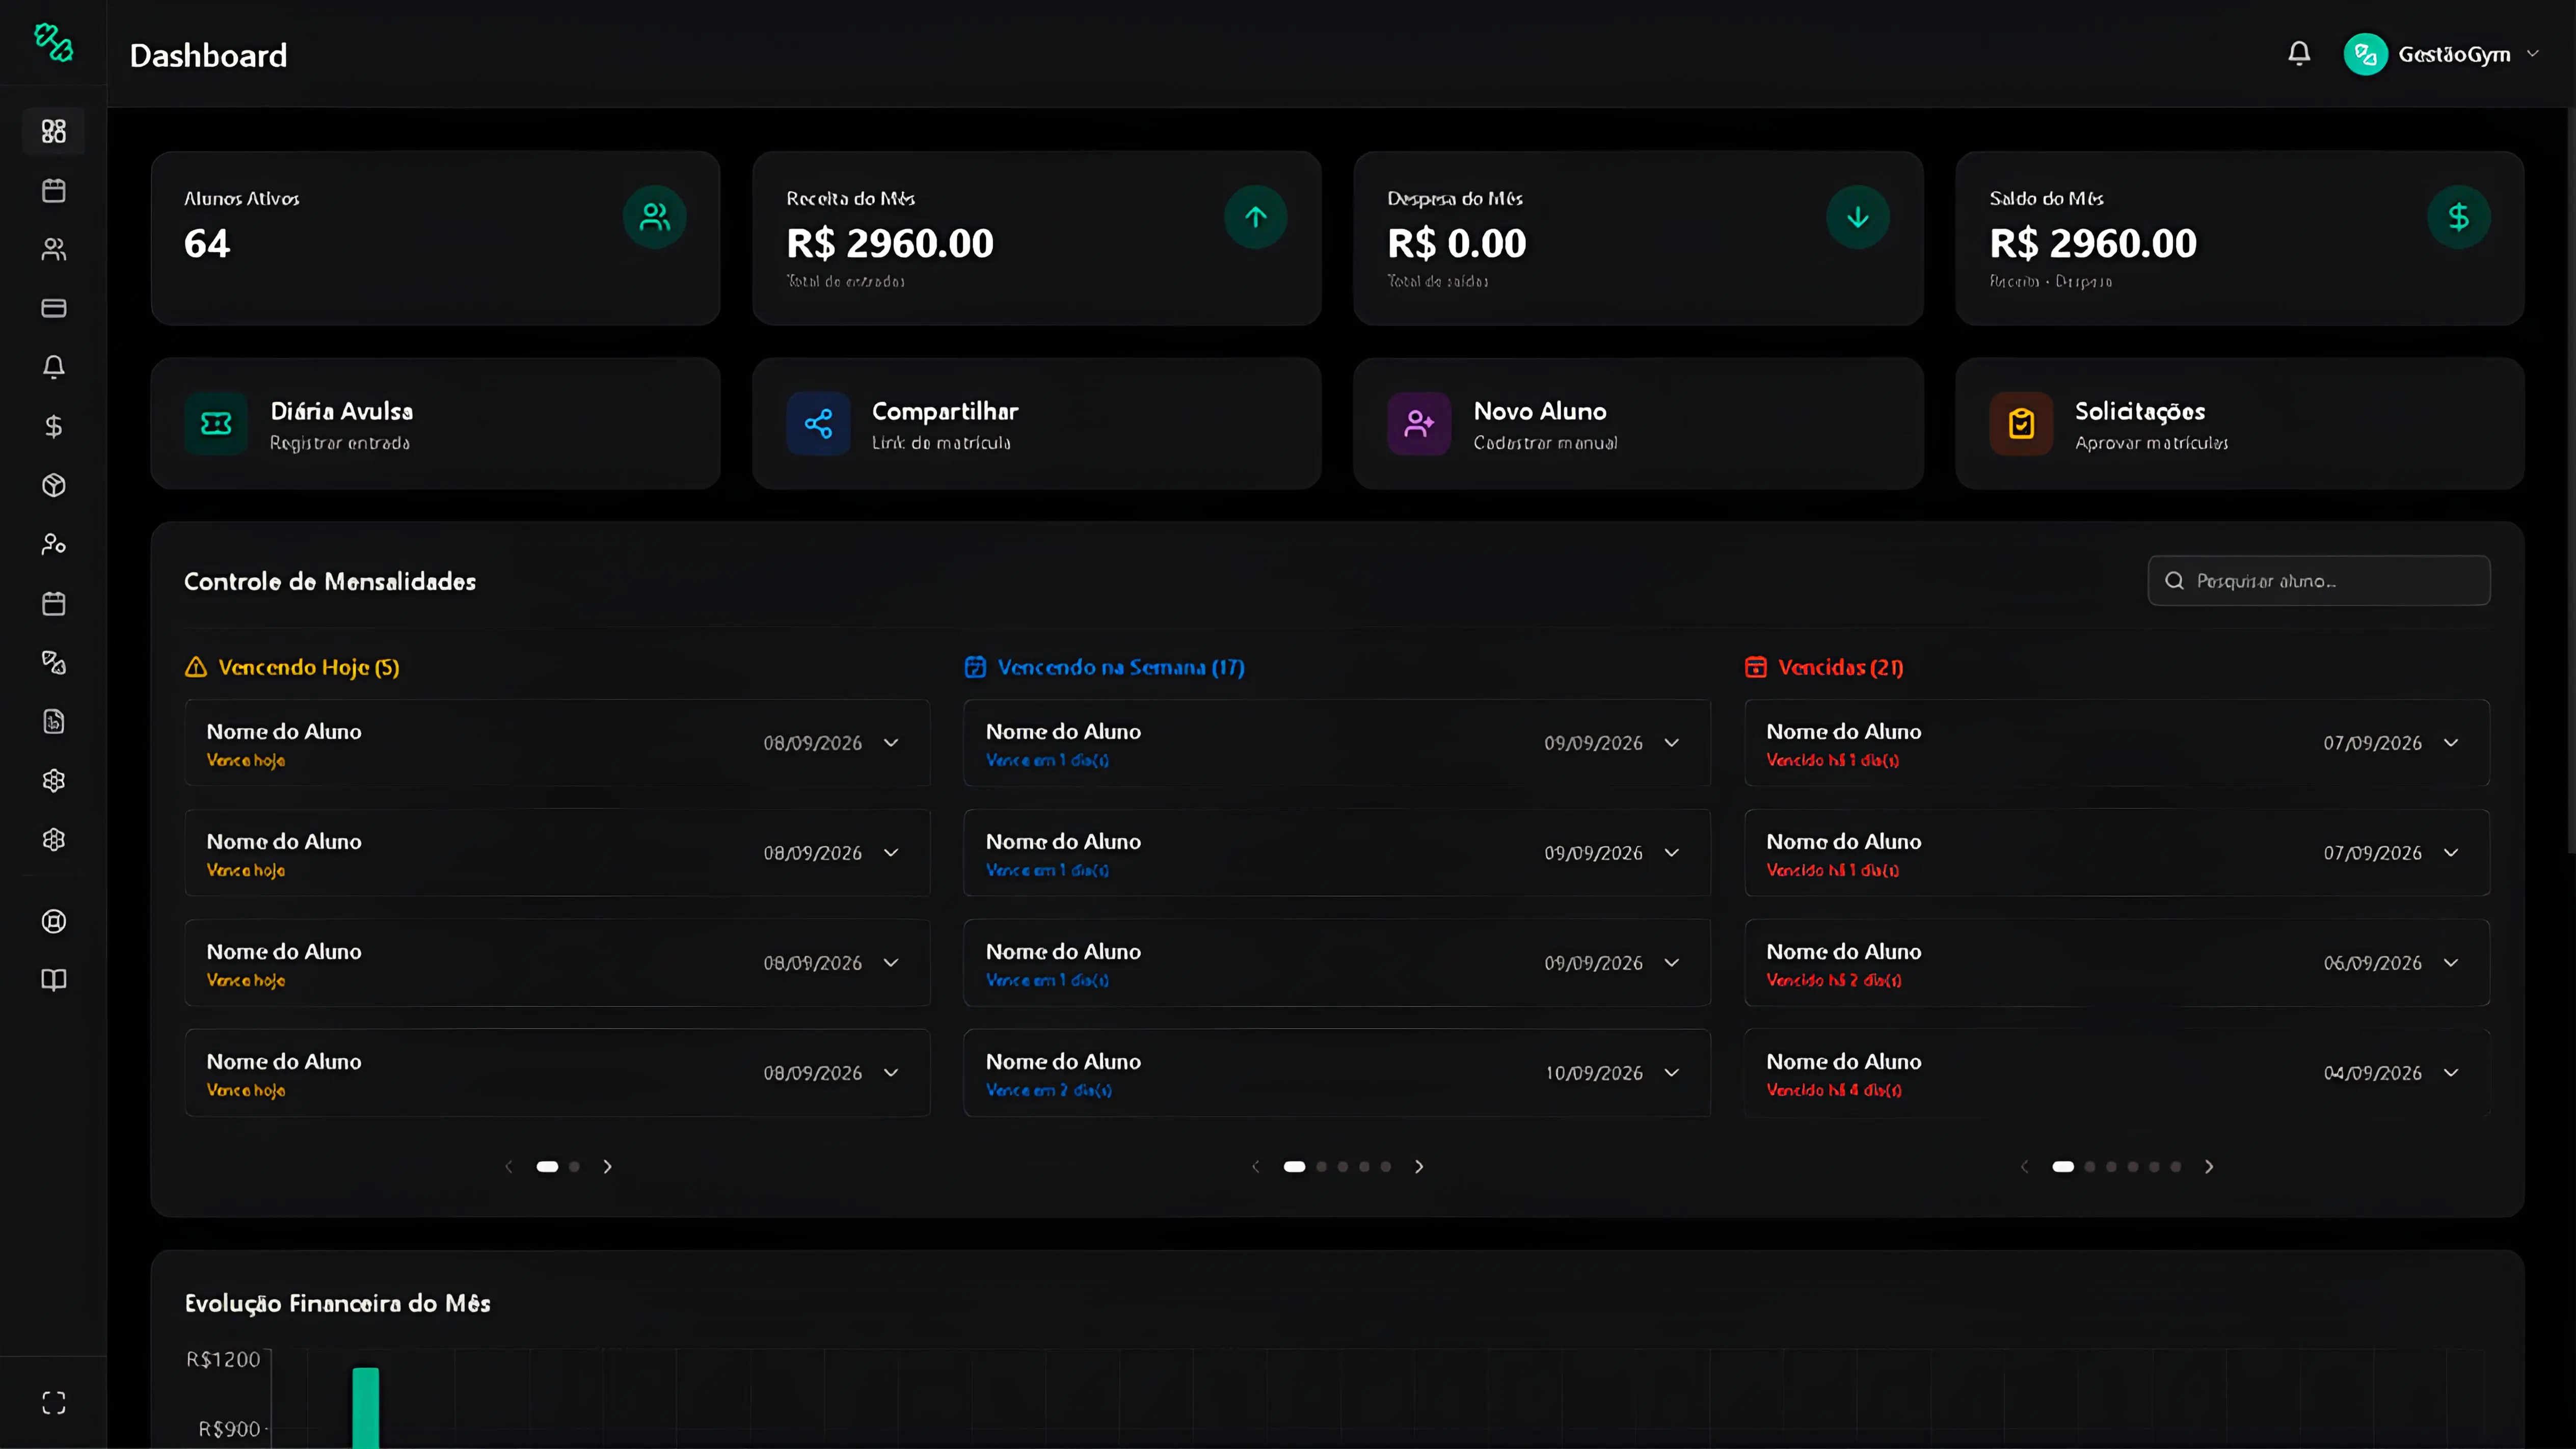Open the second calendar icon in sidebar

tap(54, 603)
